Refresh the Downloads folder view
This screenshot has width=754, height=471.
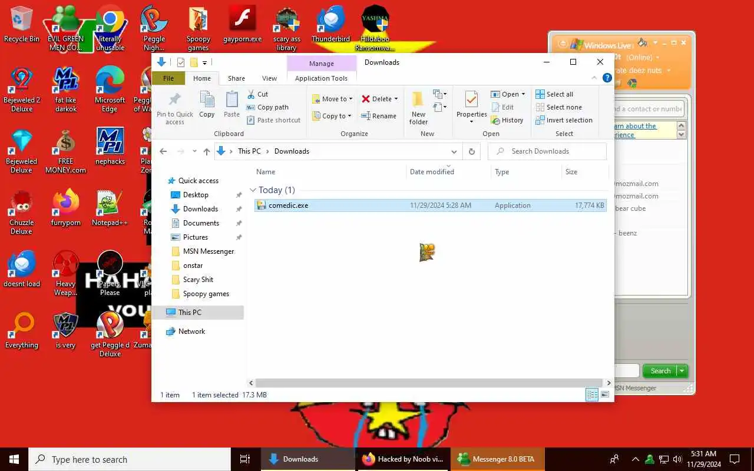(471, 151)
